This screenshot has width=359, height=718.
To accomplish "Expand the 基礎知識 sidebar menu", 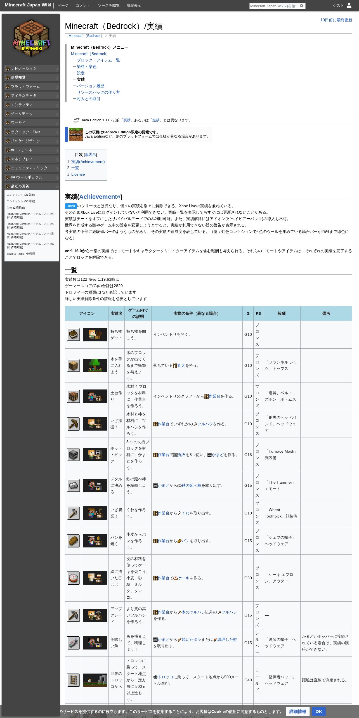I will pos(32,77).
